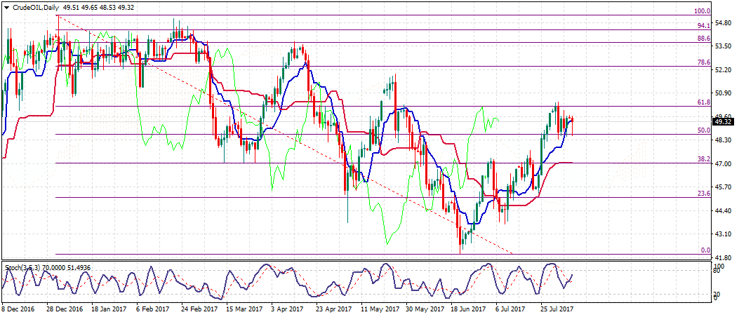
Task: Click the triangle arrow beside CrudeOIL,Daily
Action: click(x=6, y=6)
